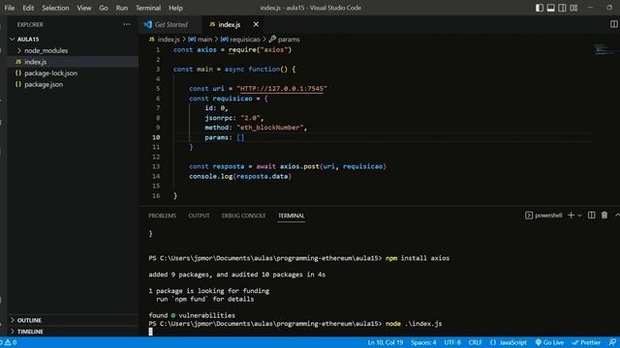The width and height of the screenshot is (620, 348).
Task: Click console.log statement on line 14
Action: coord(240,176)
